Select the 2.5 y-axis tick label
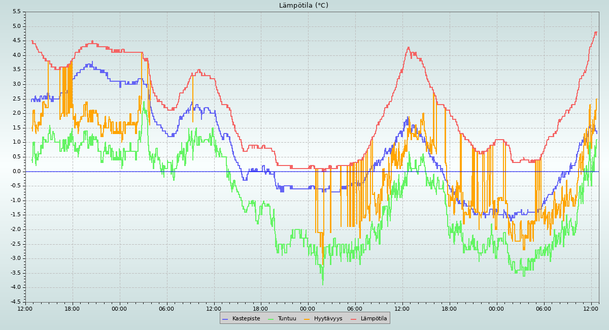The height and width of the screenshot is (330, 609). [x=16, y=98]
